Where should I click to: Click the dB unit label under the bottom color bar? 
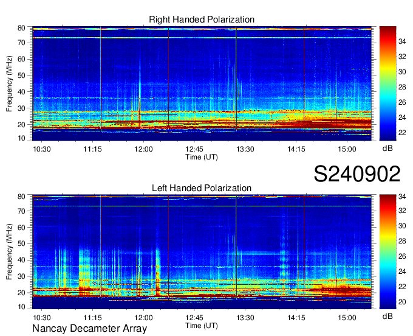click(x=387, y=316)
